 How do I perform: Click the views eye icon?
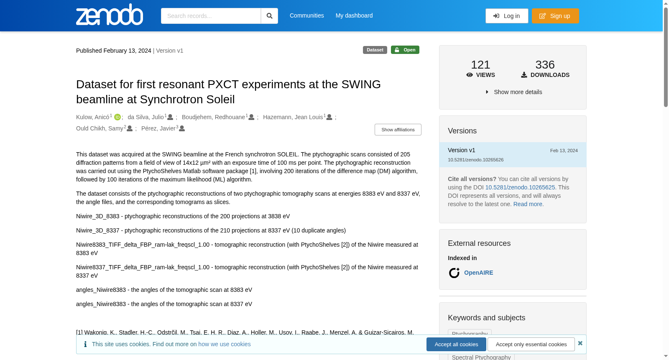[470, 75]
